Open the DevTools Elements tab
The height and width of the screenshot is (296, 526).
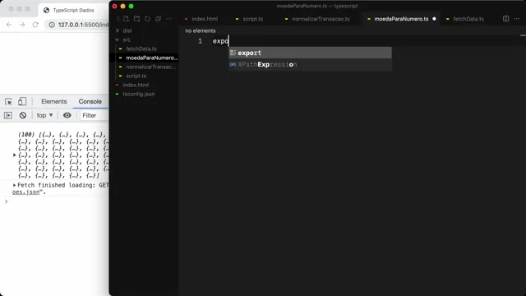[x=54, y=101]
